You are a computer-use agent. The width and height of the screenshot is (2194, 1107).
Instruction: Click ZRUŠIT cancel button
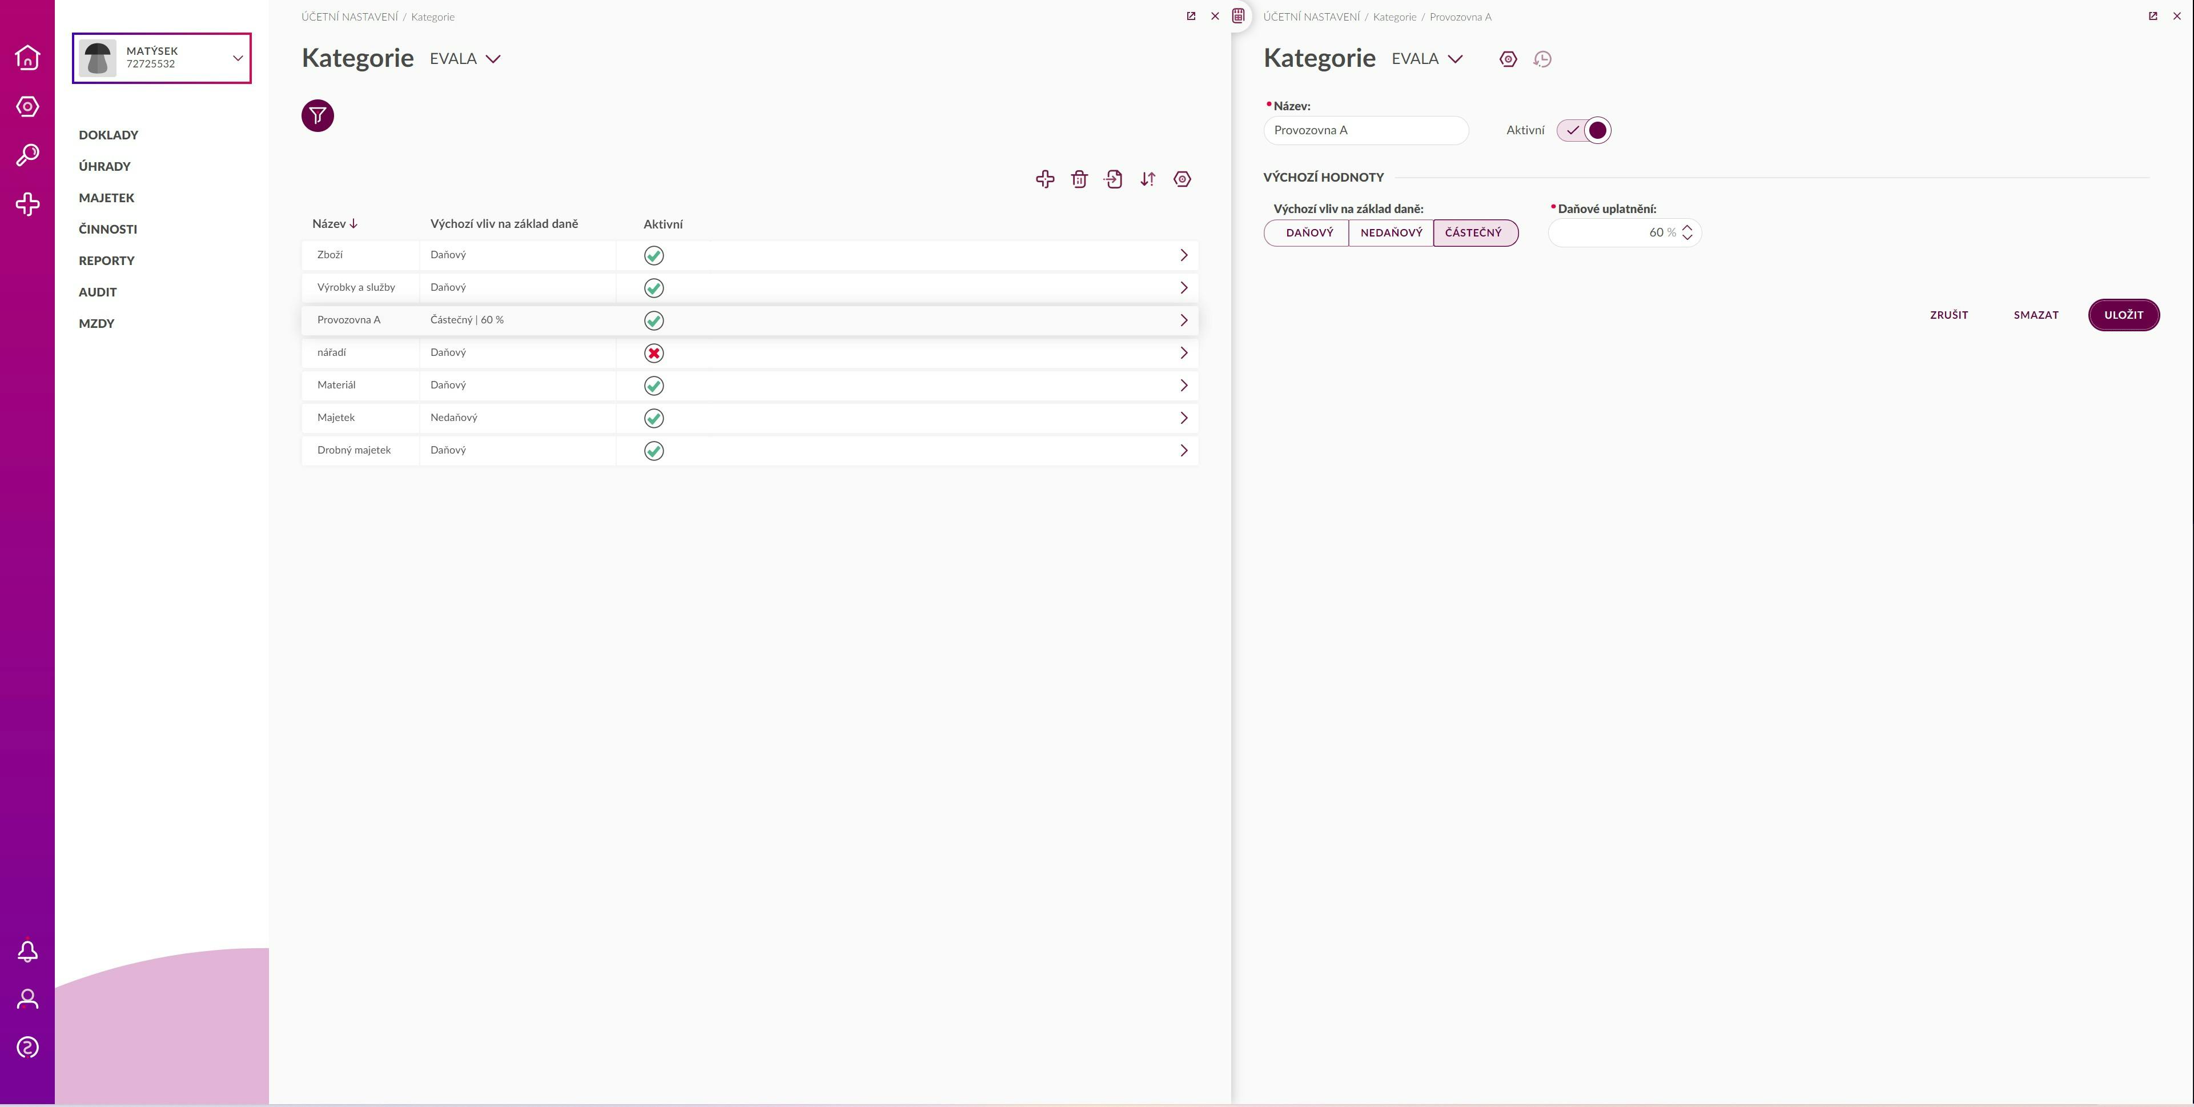coord(1948,315)
